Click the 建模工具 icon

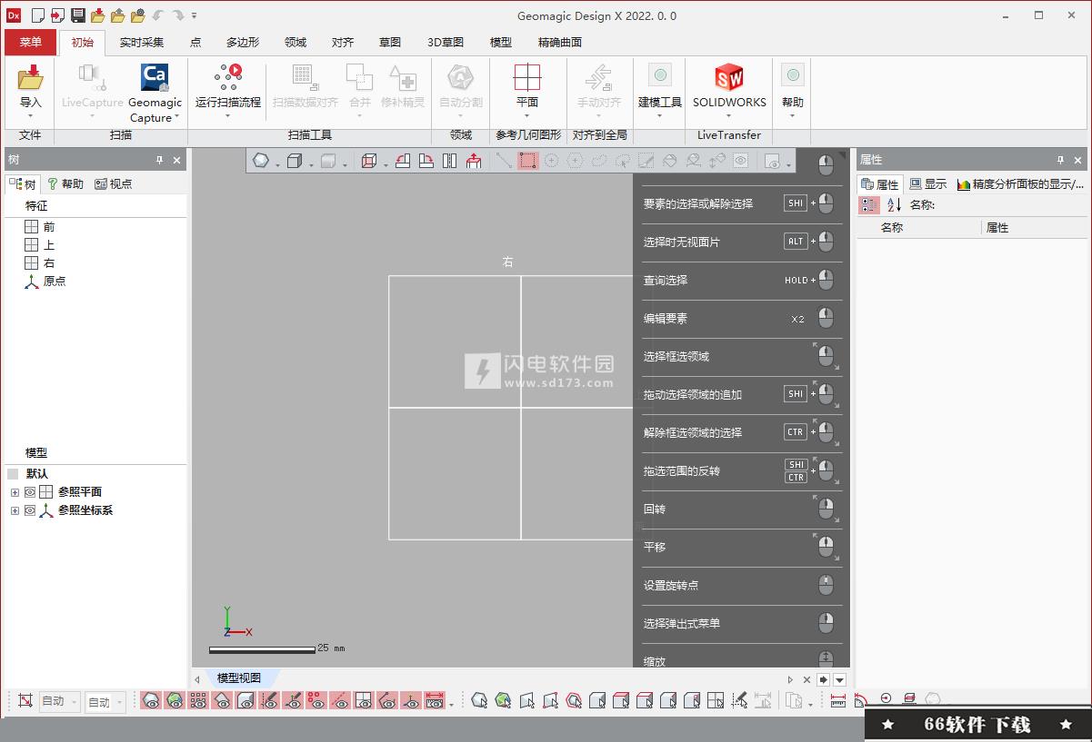tap(660, 76)
